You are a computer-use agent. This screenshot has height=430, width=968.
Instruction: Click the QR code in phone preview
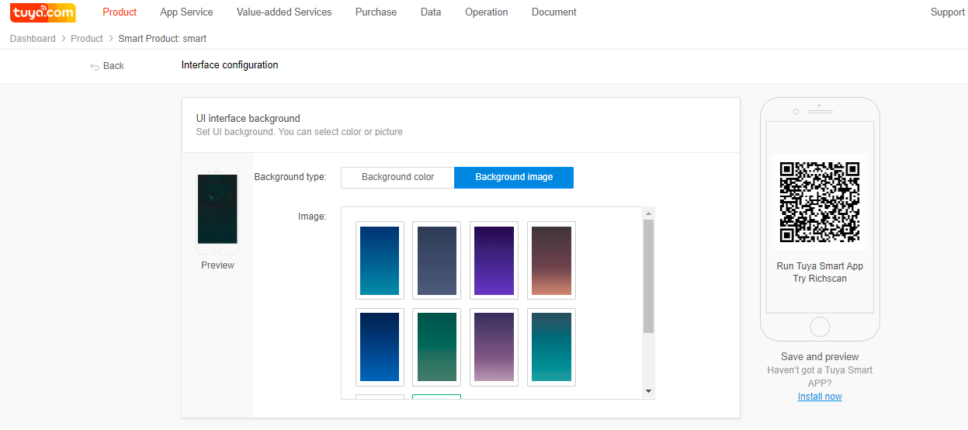pyautogui.click(x=820, y=202)
